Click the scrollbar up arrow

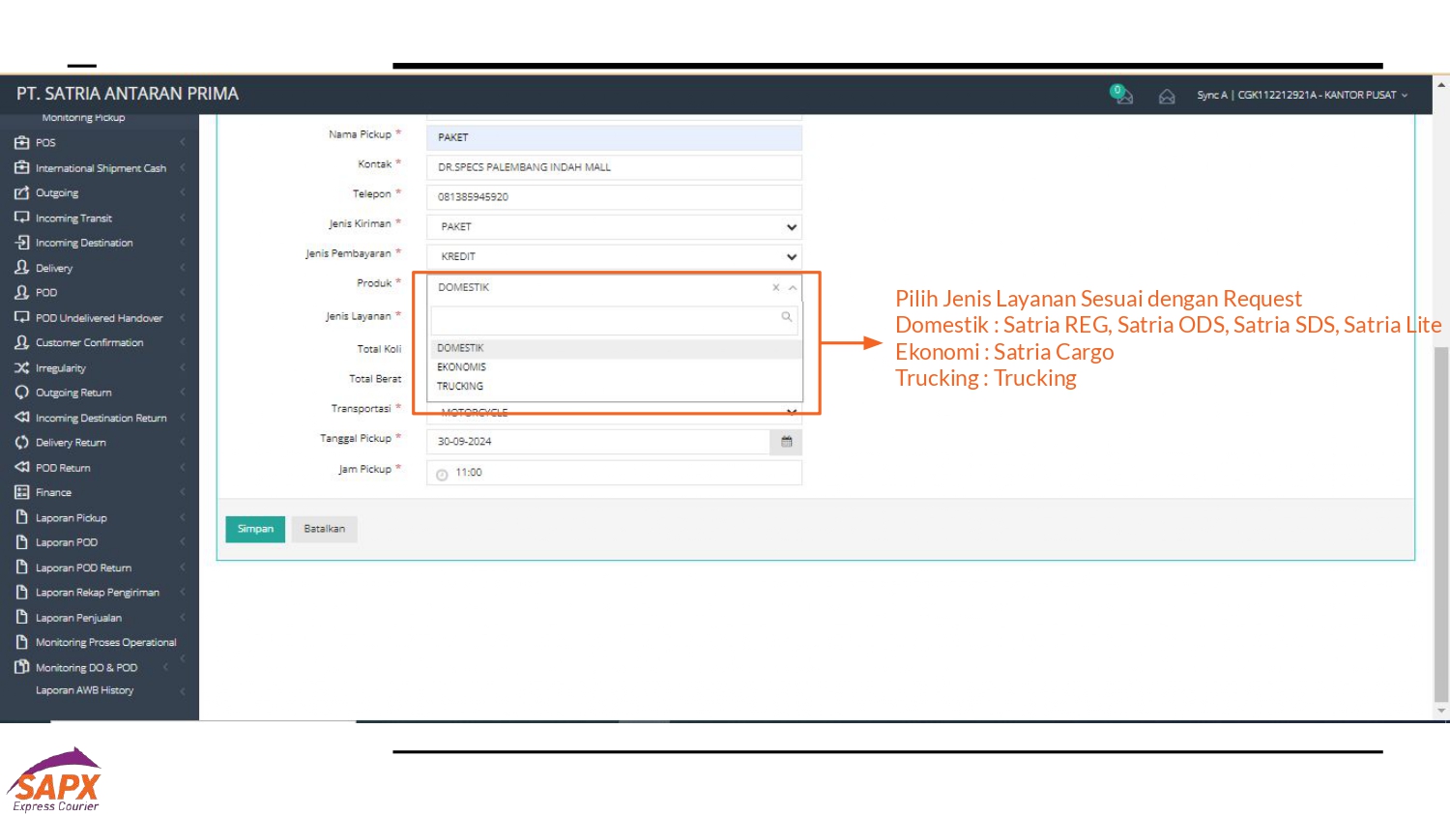pos(1441,85)
